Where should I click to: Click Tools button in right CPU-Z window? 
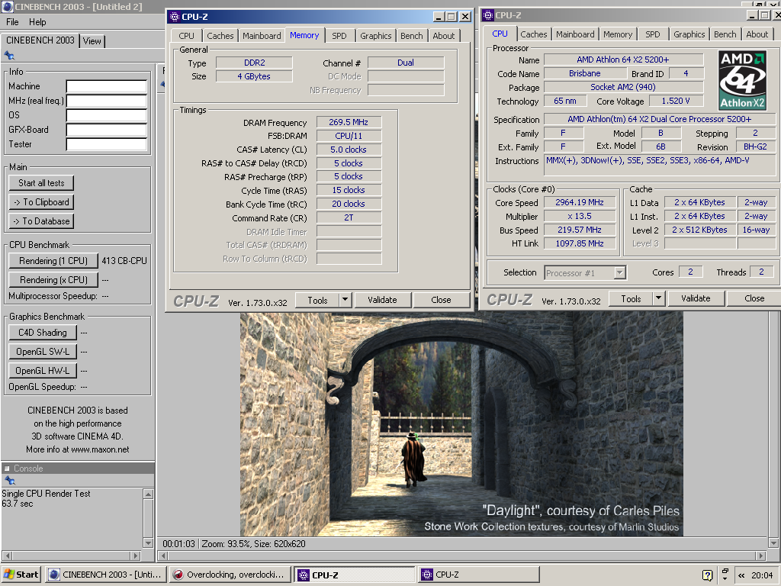point(631,298)
